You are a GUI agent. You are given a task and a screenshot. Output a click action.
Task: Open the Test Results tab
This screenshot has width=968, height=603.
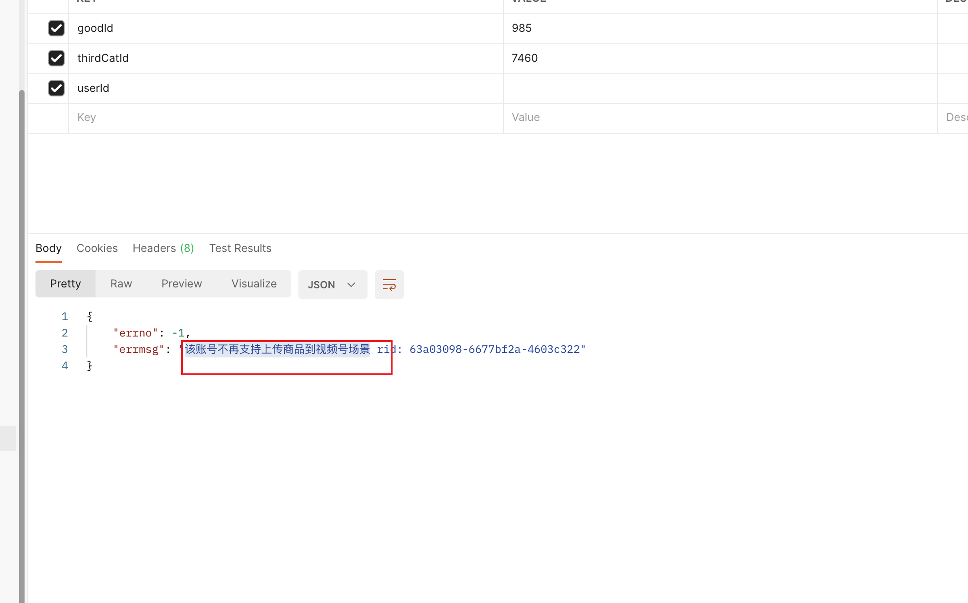pyautogui.click(x=240, y=248)
